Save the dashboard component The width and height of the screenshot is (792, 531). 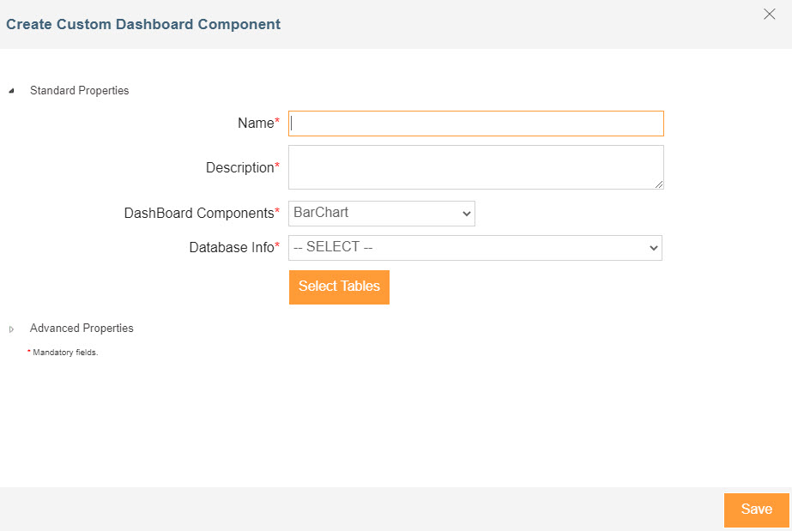pos(756,510)
